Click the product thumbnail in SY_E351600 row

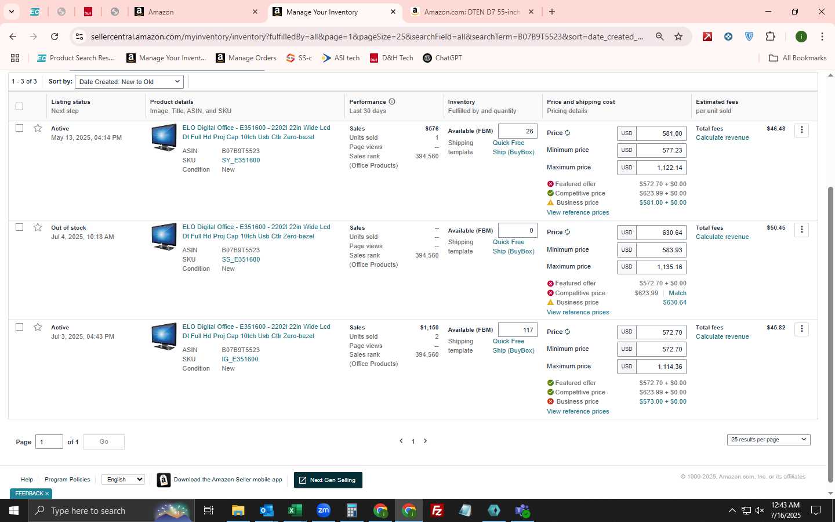pyautogui.click(x=164, y=137)
